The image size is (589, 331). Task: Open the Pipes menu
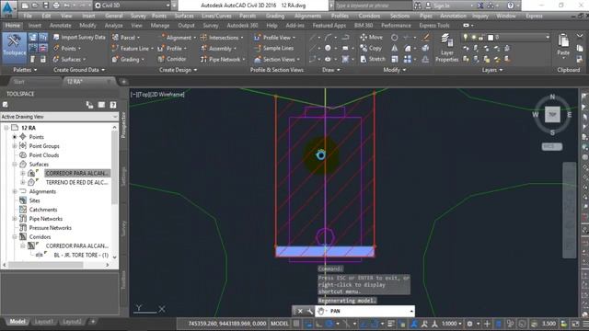pyautogui.click(x=425, y=17)
